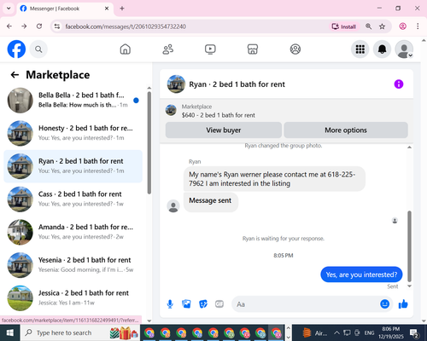Select Ryan 2 bed 1 bath conversation
The height and width of the screenshot is (341, 427).
pyautogui.click(x=73, y=166)
